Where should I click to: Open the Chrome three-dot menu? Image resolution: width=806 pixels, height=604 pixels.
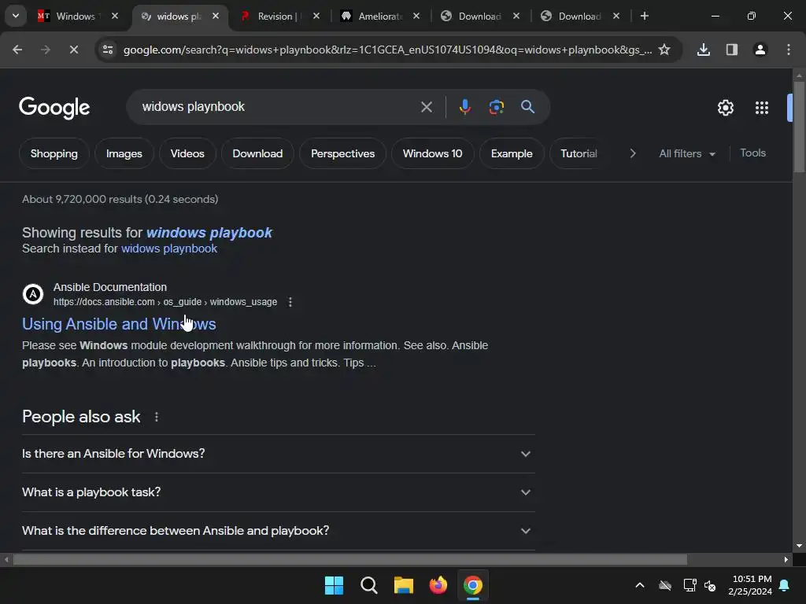pos(788,50)
